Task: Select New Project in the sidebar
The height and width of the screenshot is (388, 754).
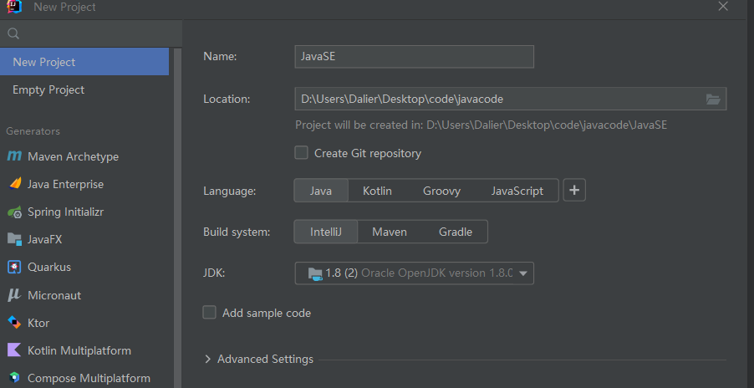Action: coord(44,62)
